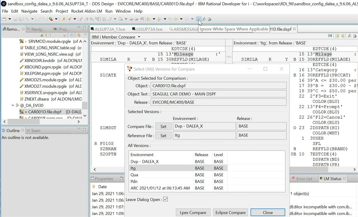358x217 pixels.
Task: Open the dropdown arrow next to New icon
Action: pos(10,19)
